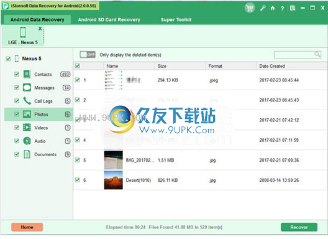
Task: Close the LGE - Nexus 5 device tab
Action: [40, 29]
